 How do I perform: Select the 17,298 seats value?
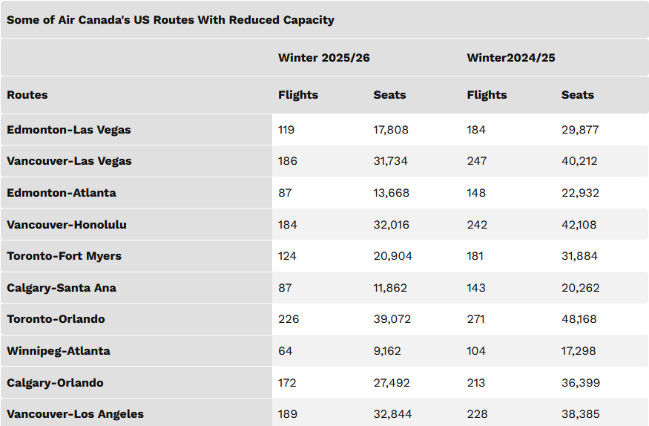[x=579, y=351]
